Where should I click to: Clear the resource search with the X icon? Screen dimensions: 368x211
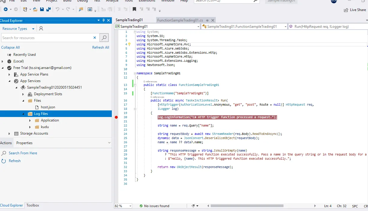pos(95,38)
